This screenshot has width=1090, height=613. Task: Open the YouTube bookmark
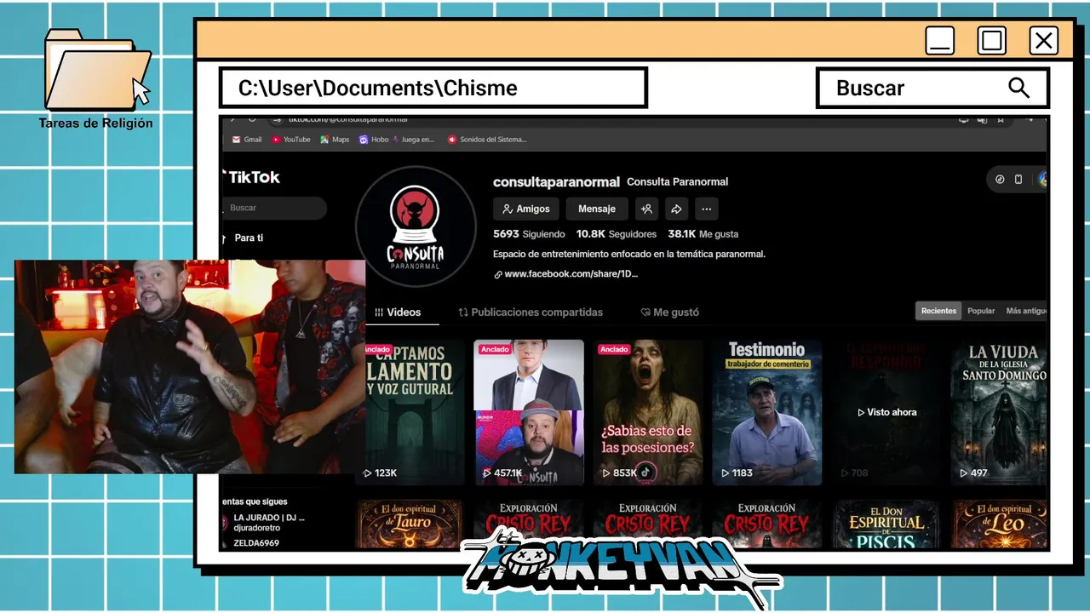(x=290, y=140)
